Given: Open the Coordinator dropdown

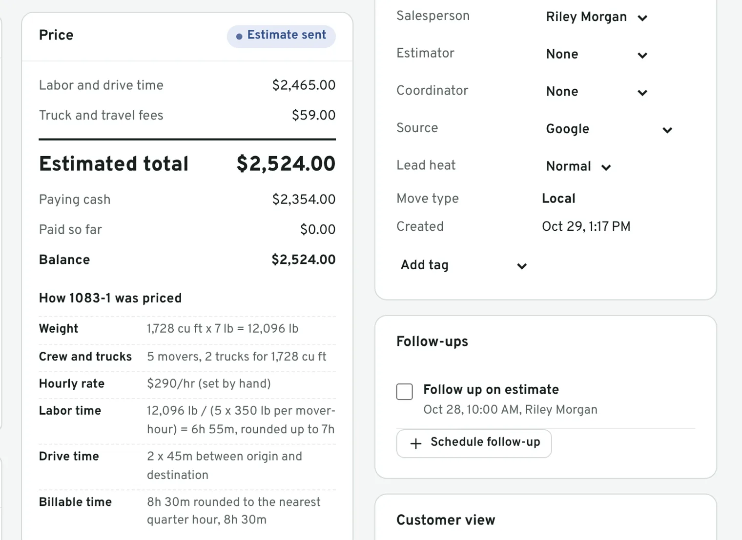Looking at the screenshot, I should (x=597, y=92).
